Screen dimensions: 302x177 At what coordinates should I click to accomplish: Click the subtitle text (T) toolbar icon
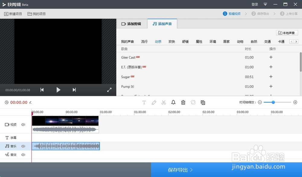[x=144, y=102]
